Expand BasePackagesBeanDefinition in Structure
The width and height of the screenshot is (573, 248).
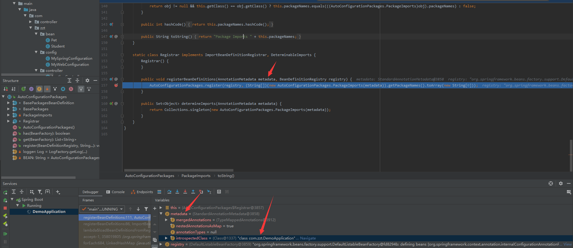9,103
